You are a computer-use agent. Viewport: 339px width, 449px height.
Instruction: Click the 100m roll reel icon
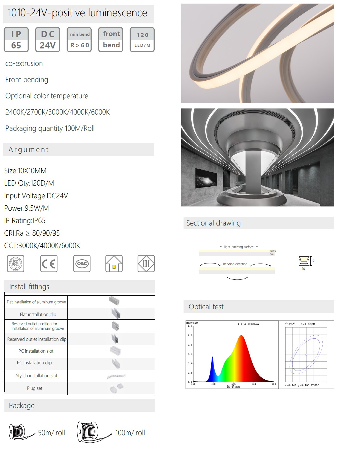click(x=94, y=432)
